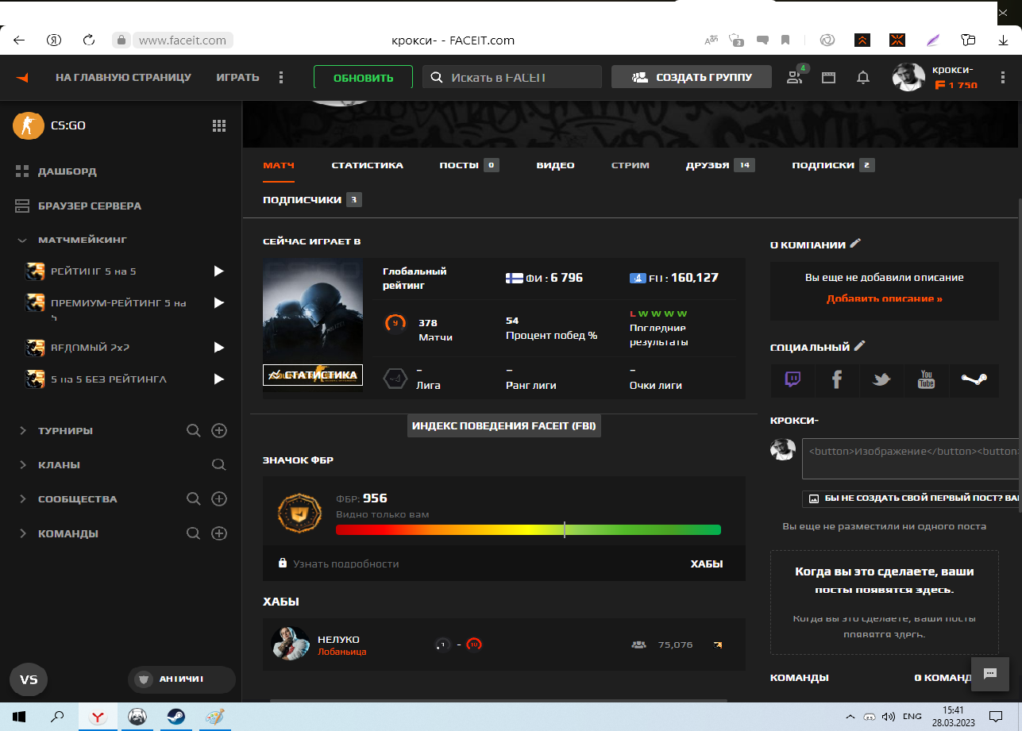Open the ПОДПИСЧИКИ tab

312,199
